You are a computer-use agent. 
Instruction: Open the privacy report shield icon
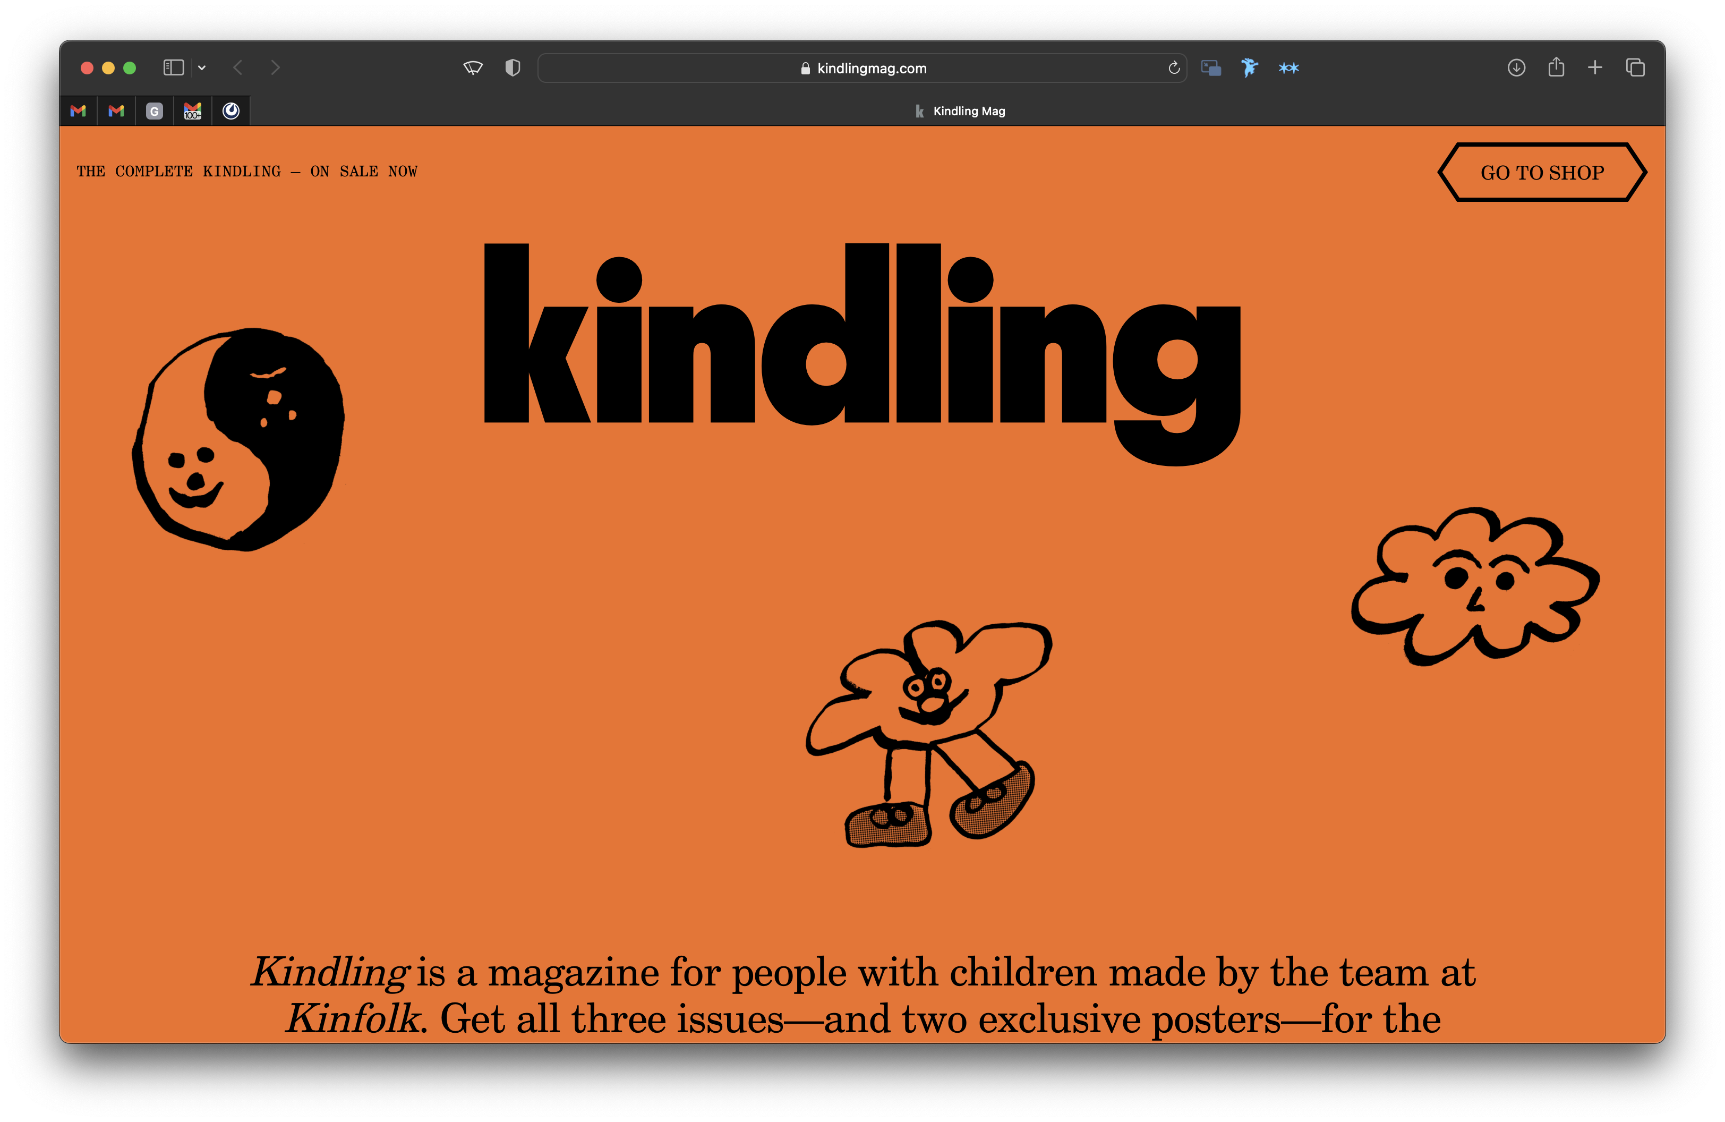[x=513, y=68]
